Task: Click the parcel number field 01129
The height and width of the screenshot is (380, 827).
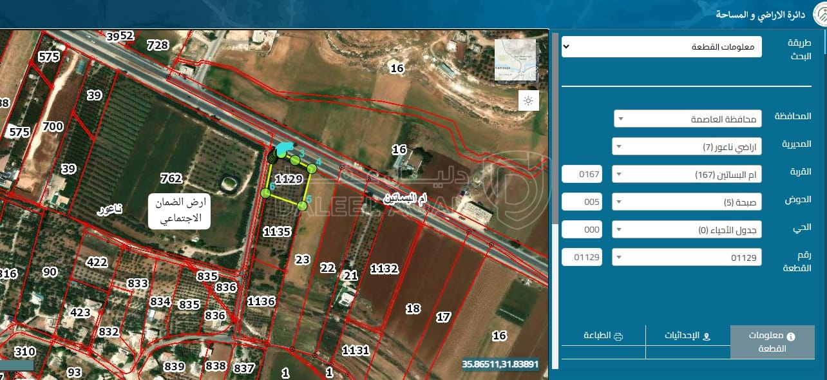Action: click(582, 258)
